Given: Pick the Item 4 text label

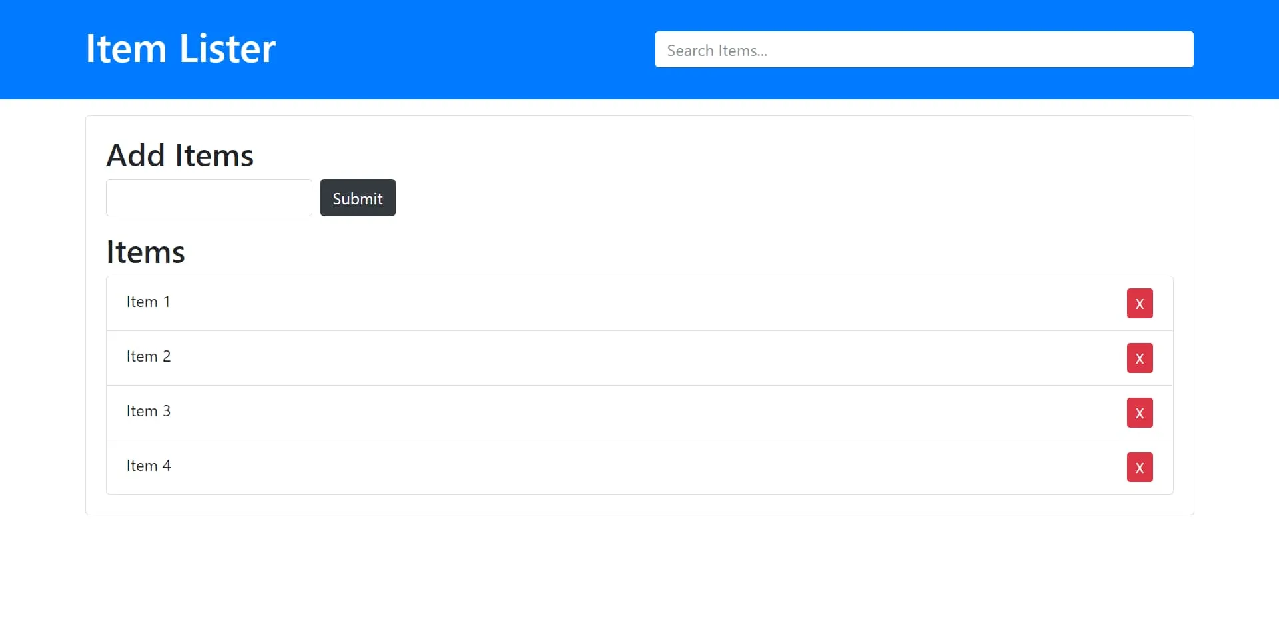Looking at the screenshot, I should click(x=148, y=466).
